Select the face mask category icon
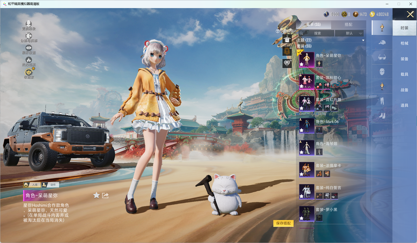Viewport: 417px width, 243px height. pyautogui.click(x=382, y=72)
